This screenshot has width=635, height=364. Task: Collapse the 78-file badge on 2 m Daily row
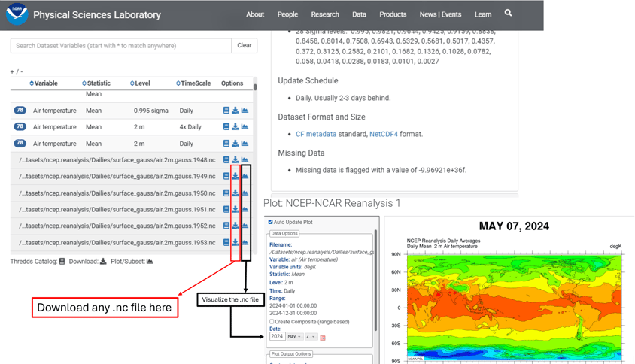coord(20,143)
